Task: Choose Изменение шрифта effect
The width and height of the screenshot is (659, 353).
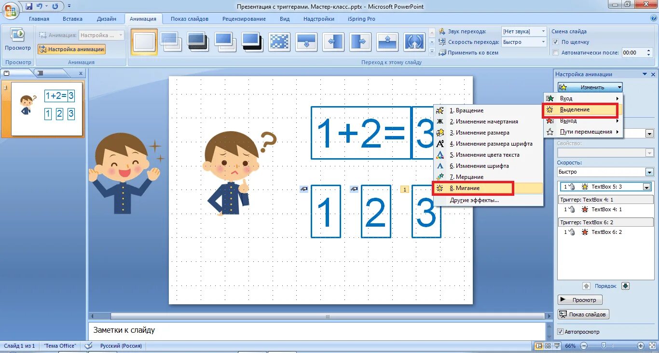Action: [488, 166]
